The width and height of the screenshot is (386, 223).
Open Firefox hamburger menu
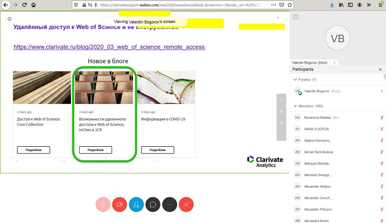(380, 5)
